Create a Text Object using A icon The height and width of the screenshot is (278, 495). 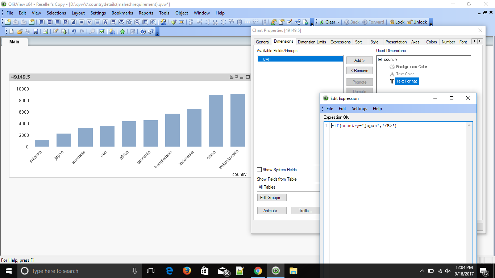tap(105, 22)
